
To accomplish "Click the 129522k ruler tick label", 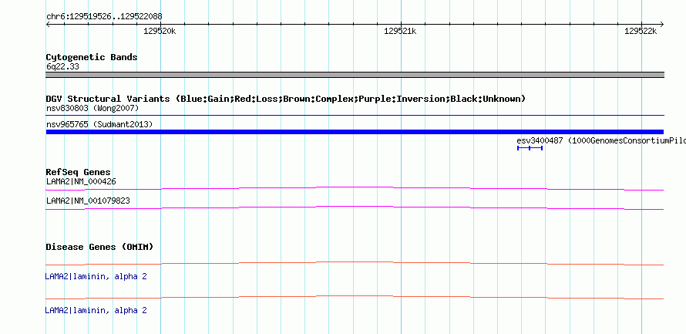I will point(641,31).
